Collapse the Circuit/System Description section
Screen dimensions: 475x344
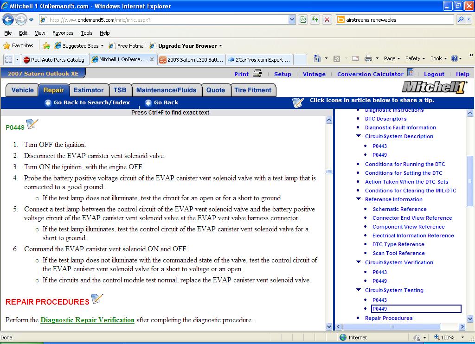pos(359,136)
